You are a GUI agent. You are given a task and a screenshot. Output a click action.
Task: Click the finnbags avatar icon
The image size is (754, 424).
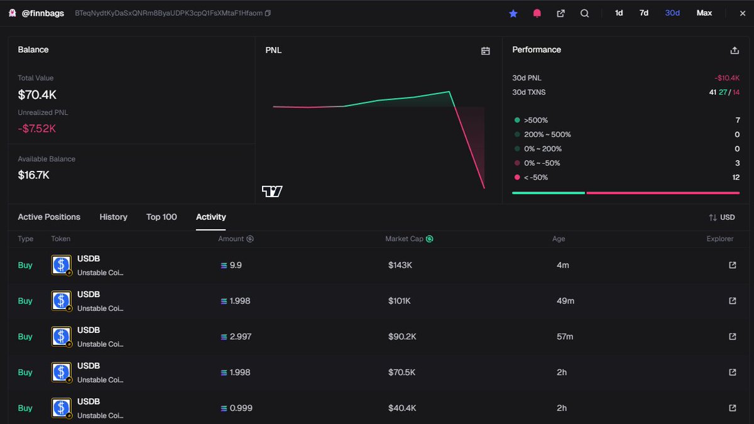[12, 13]
